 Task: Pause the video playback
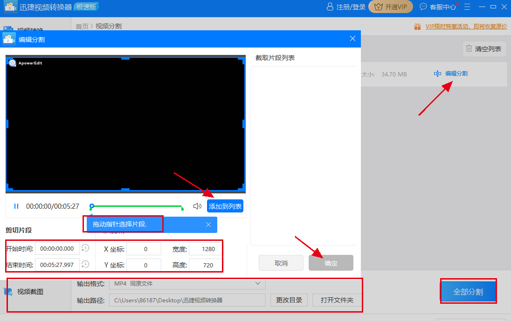pyautogui.click(x=16, y=206)
